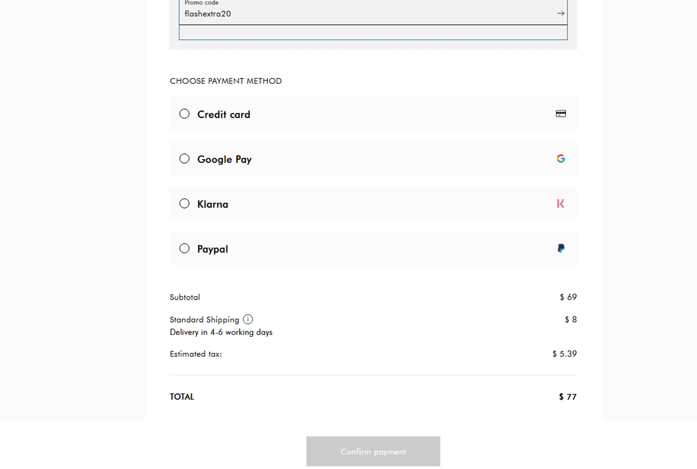Image resolution: width=697 pixels, height=469 pixels.
Task: Click the Estimated tax label
Action: (x=196, y=354)
